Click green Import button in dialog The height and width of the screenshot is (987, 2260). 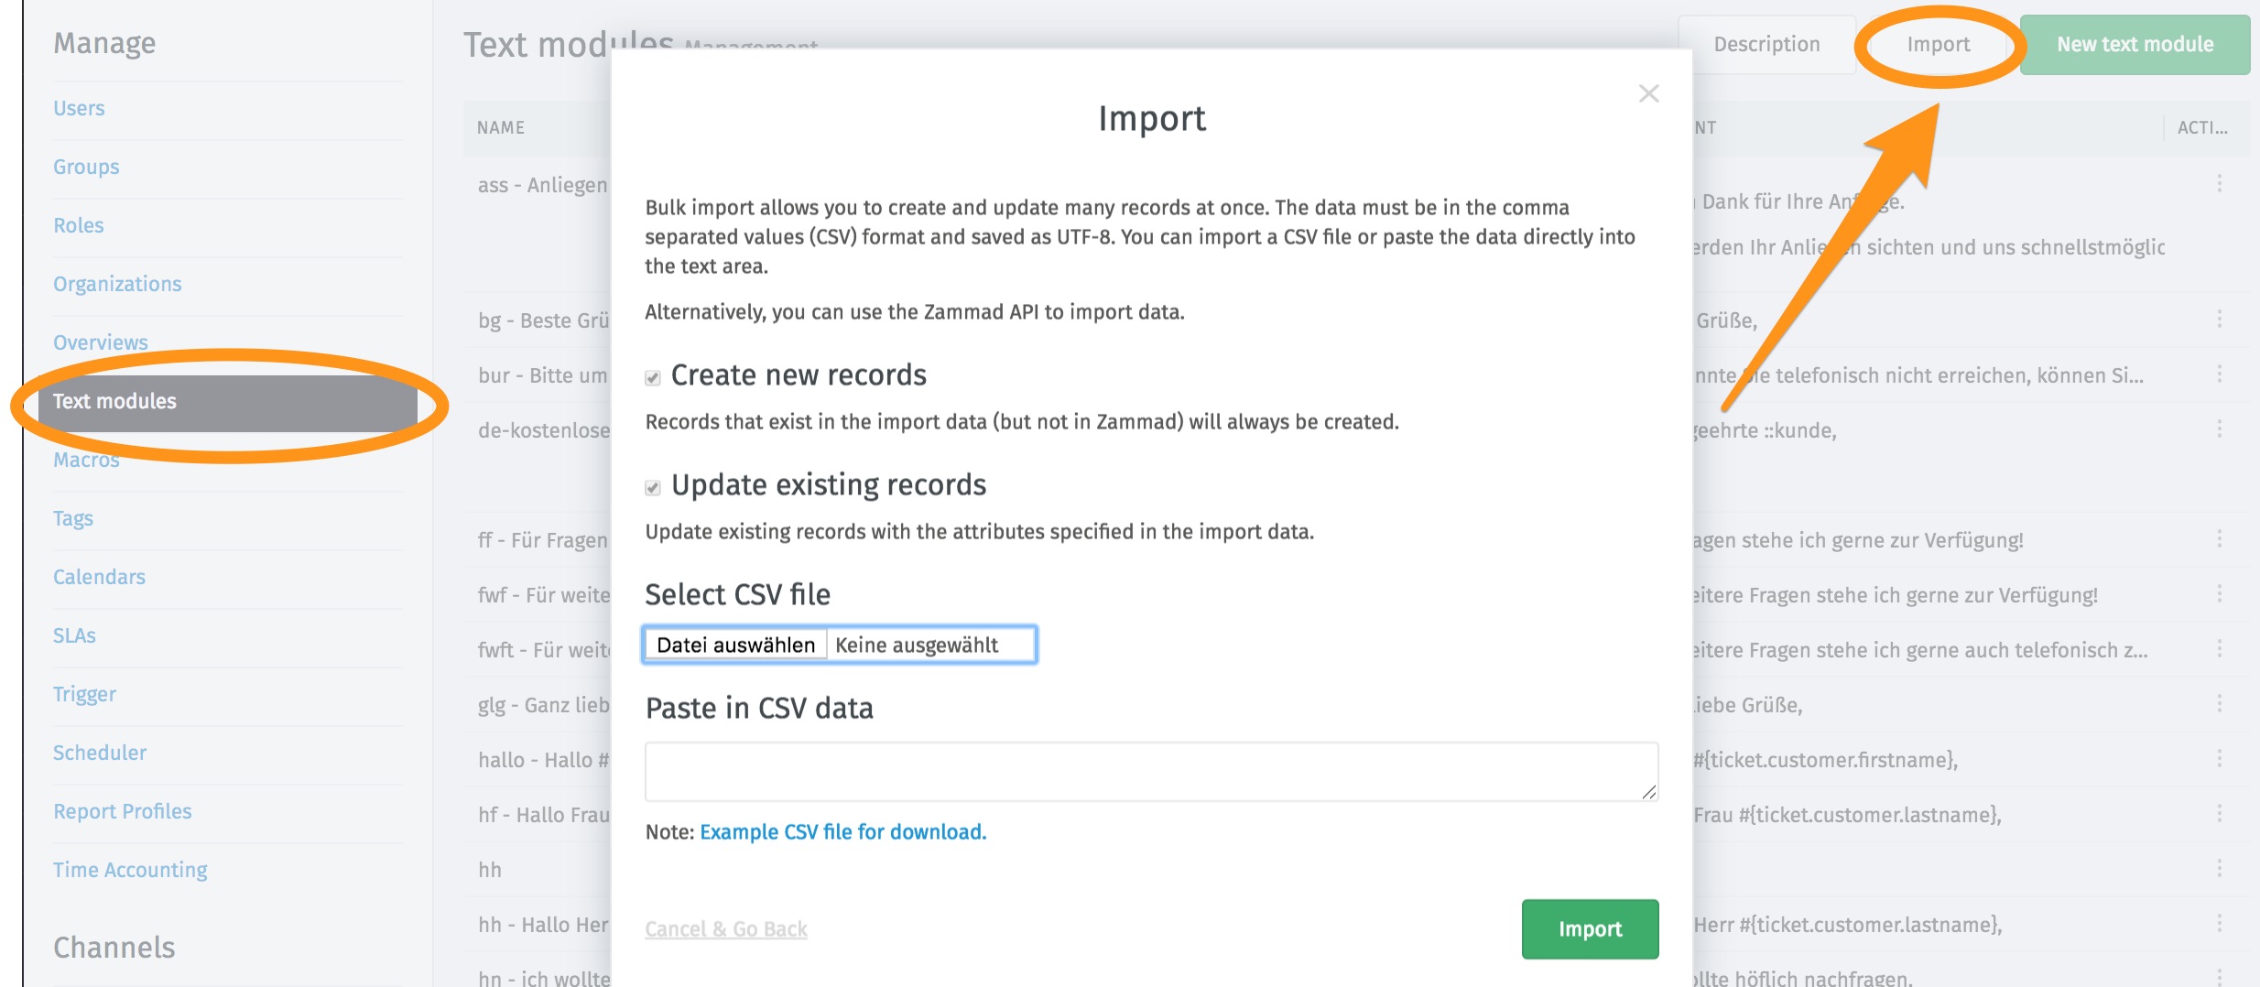1590,928
